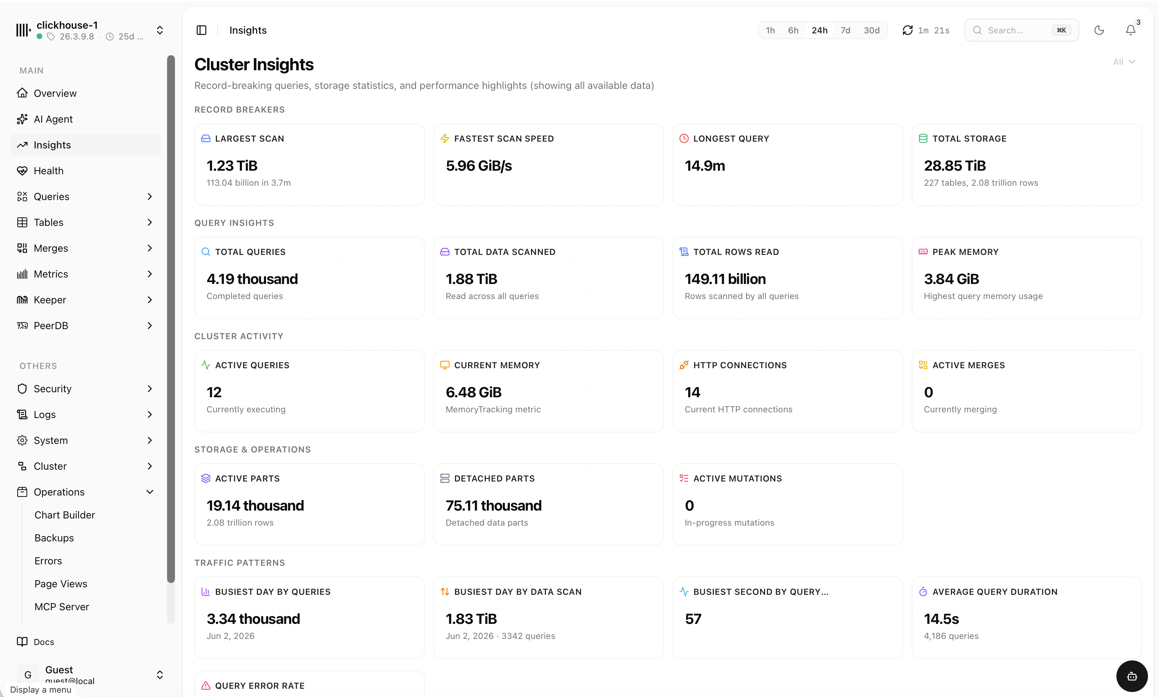1158x697 pixels.
Task: Click the refresh countdown icon
Action: tap(908, 30)
